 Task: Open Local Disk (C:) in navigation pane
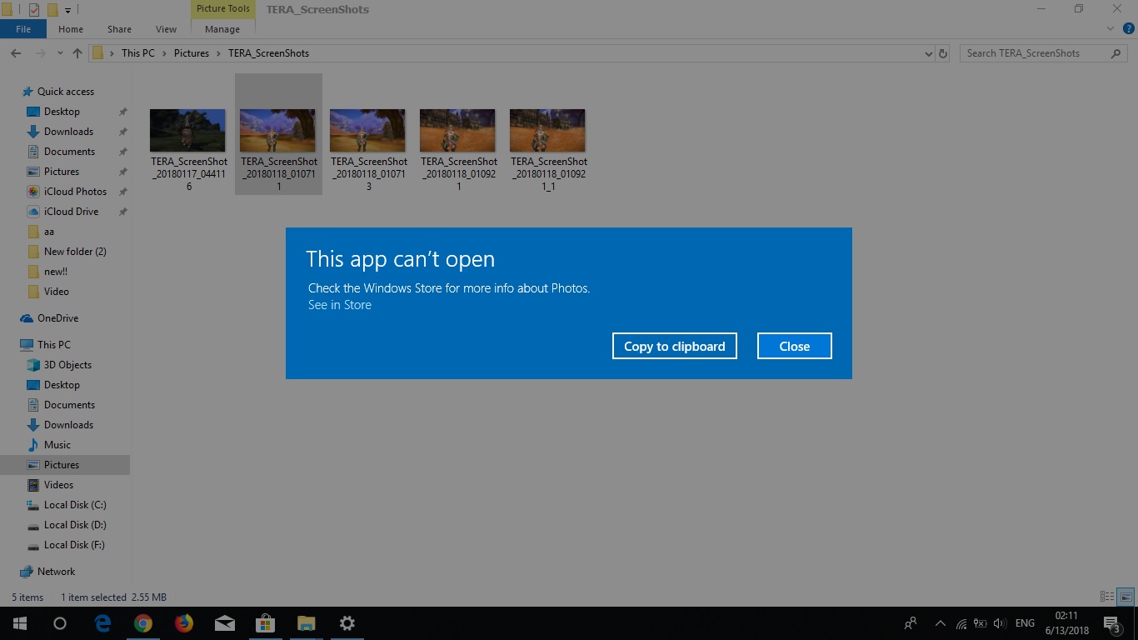click(74, 505)
